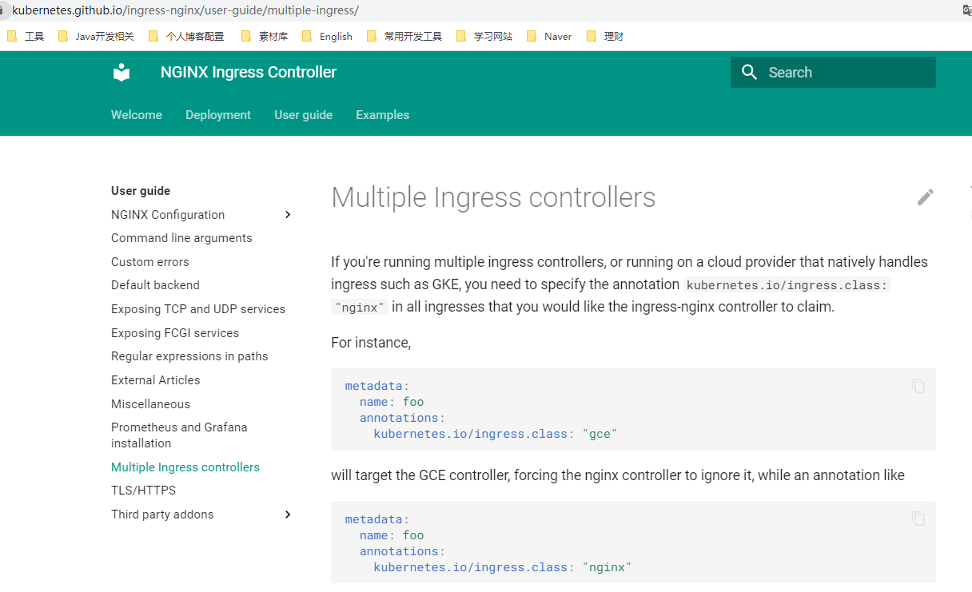Viewport: 972px width, 592px height.
Task: Select the Regular expressions in paths link
Action: pyautogui.click(x=189, y=356)
